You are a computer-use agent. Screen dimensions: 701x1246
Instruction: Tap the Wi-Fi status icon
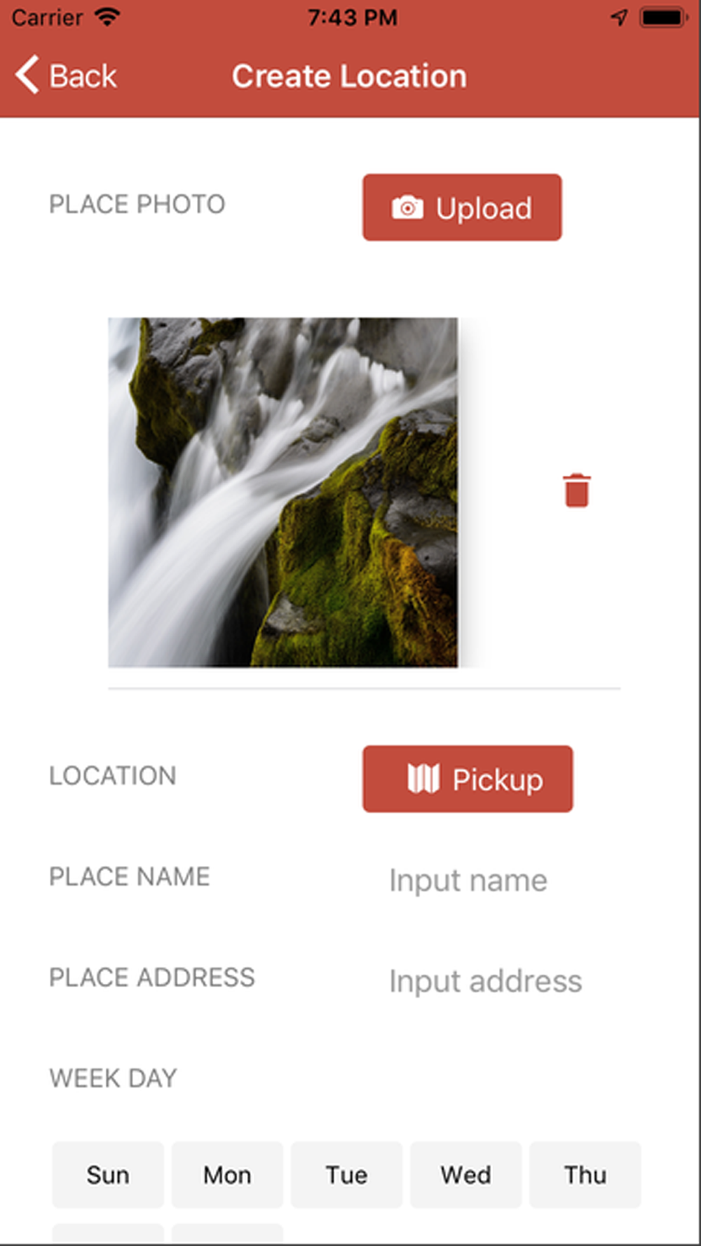(107, 17)
